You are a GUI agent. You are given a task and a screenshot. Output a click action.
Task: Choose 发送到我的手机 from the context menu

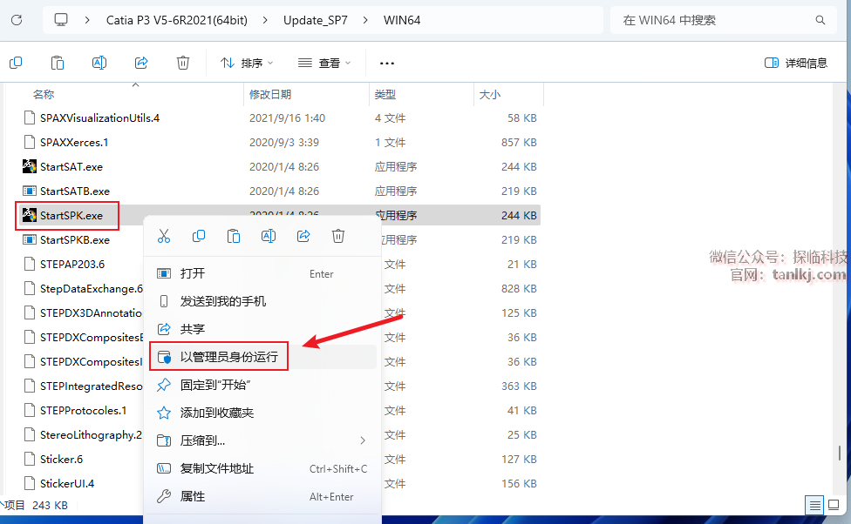pyautogui.click(x=262, y=301)
